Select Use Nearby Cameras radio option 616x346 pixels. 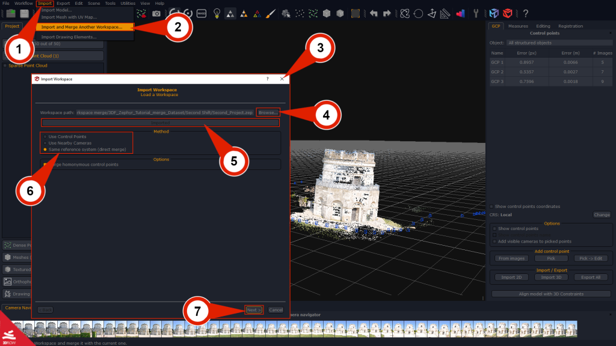coord(67,143)
